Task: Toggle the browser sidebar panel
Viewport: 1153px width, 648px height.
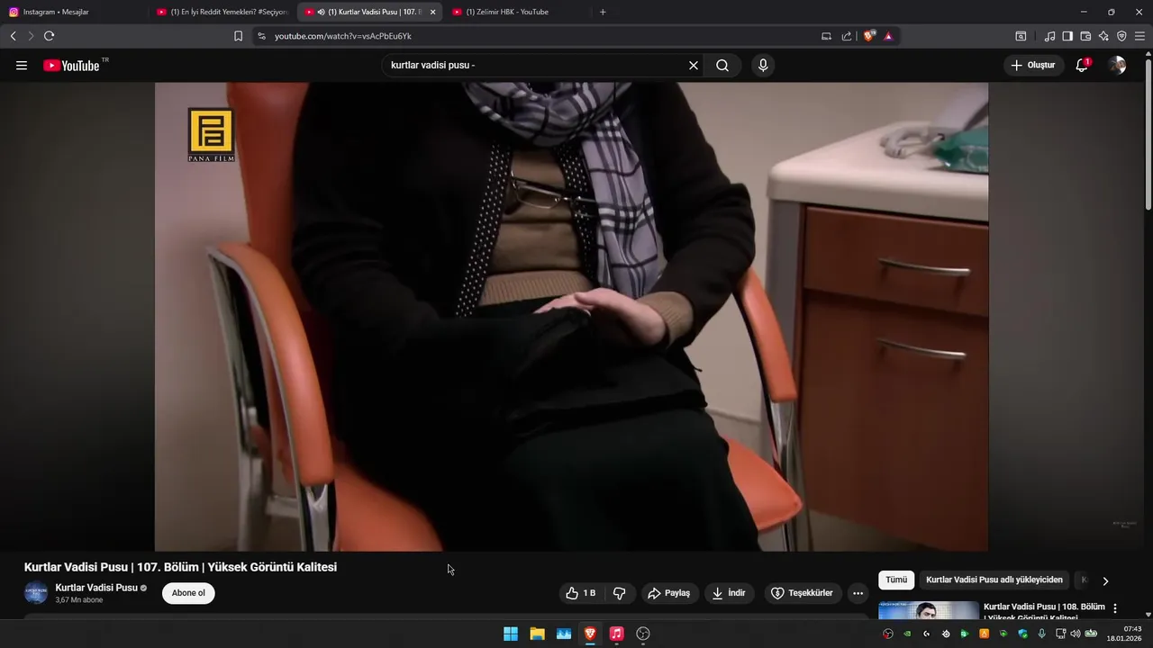Action: (1067, 36)
